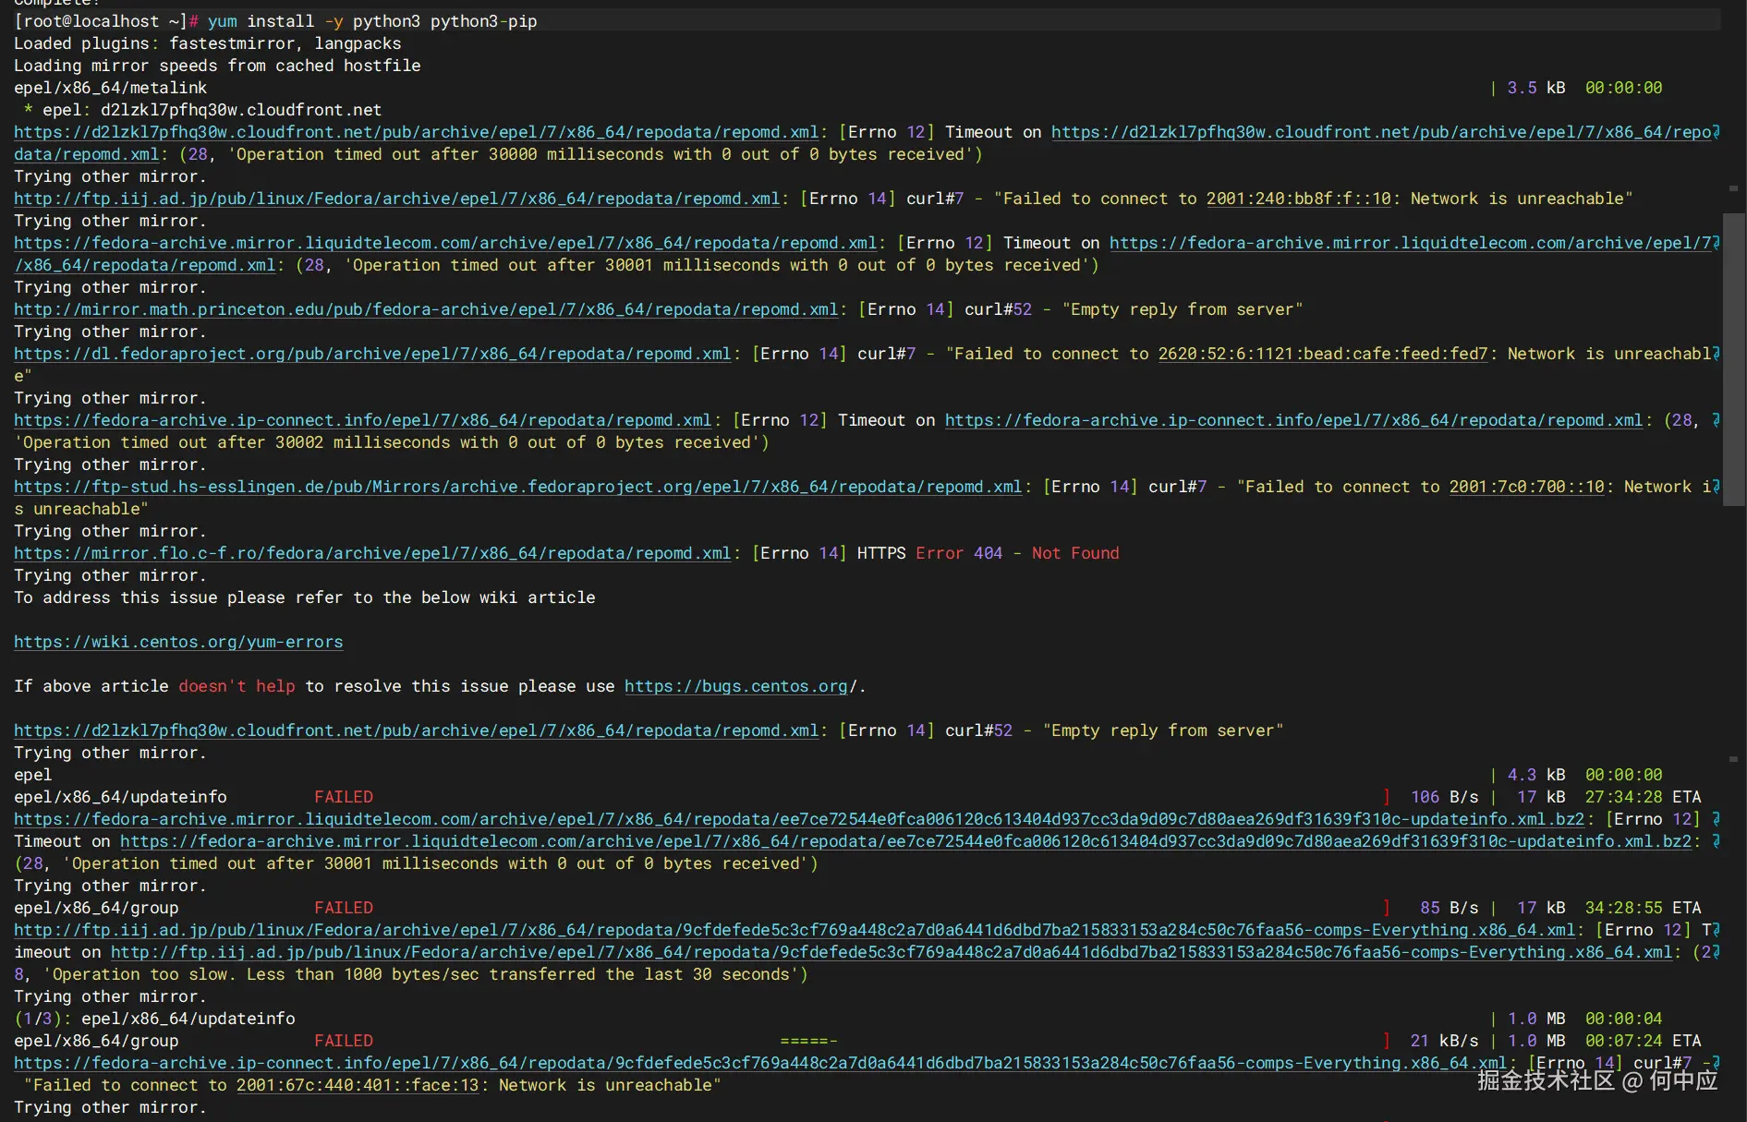This screenshot has height=1122, width=1747.
Task: Click the IPv6 address 2620:52:6:1121:bead:cafe:feed:fed7
Action: [x=1323, y=354]
